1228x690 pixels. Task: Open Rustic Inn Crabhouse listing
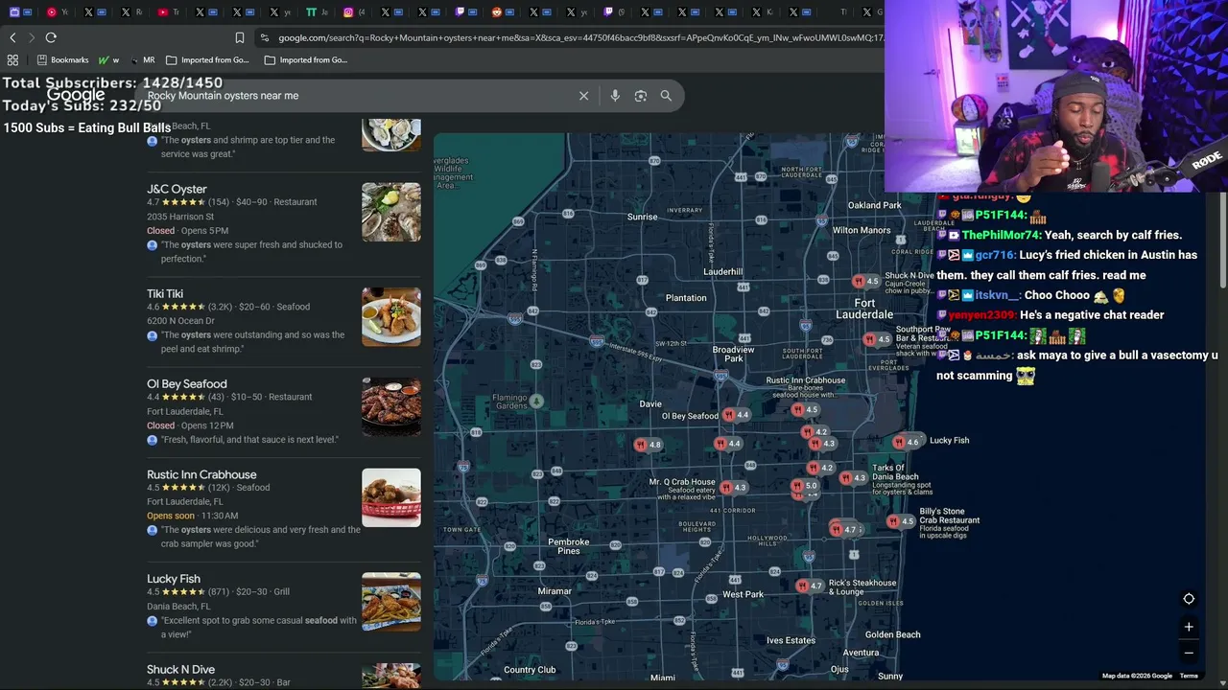(201, 474)
